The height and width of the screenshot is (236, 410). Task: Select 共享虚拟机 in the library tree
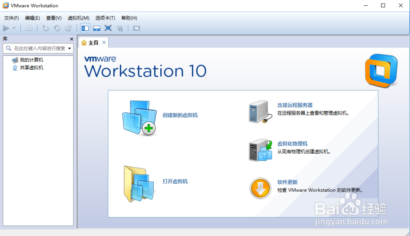(x=32, y=68)
